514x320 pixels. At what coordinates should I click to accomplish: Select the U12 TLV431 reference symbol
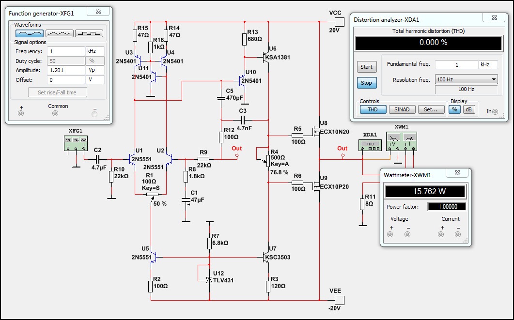point(209,280)
